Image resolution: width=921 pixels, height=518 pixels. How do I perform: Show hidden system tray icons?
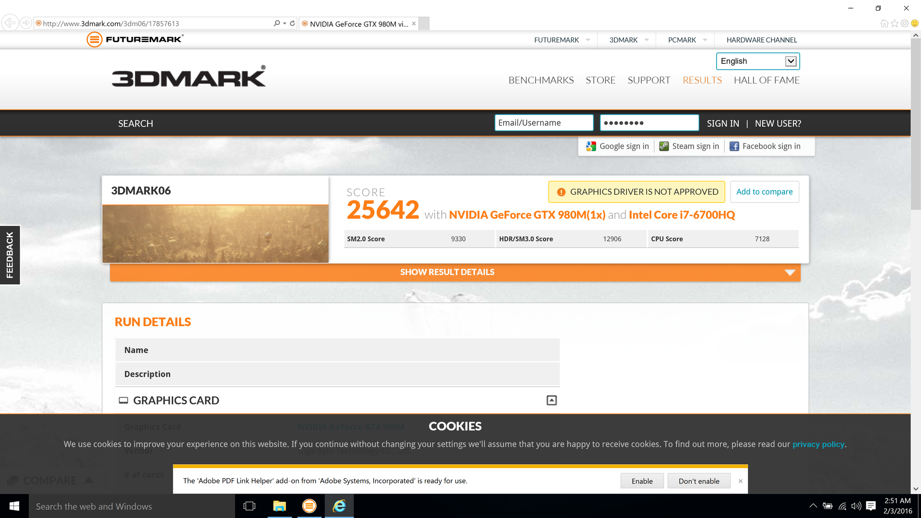pos(813,506)
